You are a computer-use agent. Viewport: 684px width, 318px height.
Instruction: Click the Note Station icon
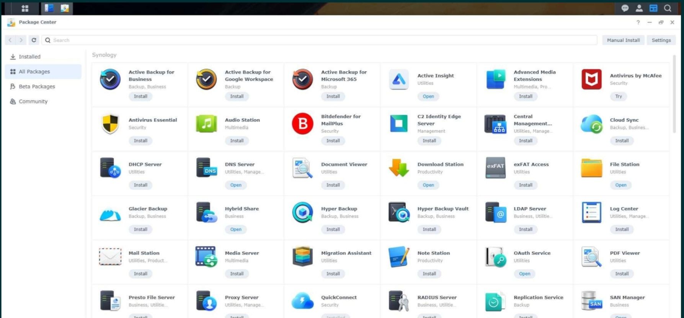[399, 257]
